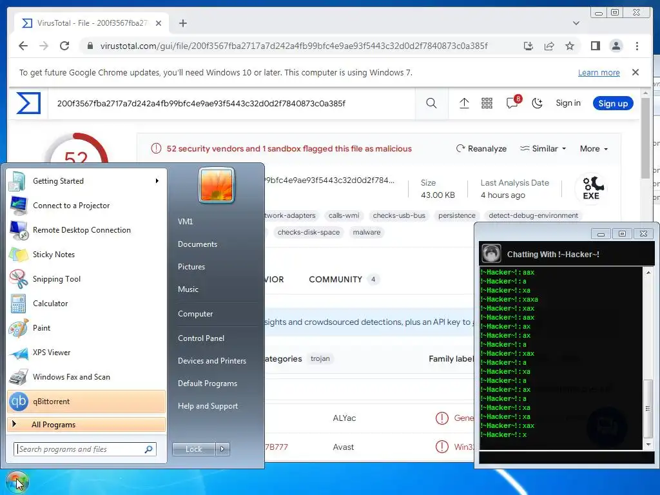Click the Chrome back arrow
Viewport: 660px width, 495px height.
point(23,46)
